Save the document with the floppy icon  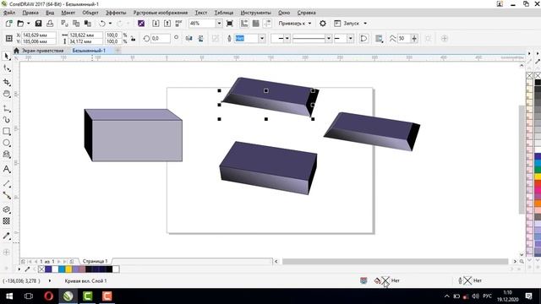(38, 24)
